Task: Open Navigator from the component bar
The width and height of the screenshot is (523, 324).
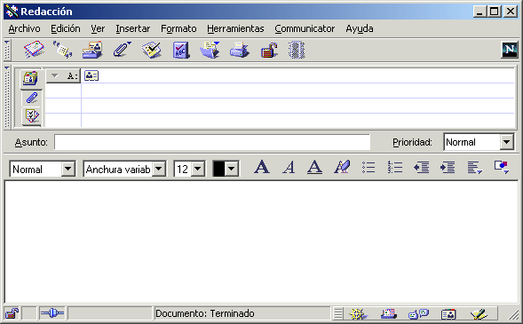Action: [x=358, y=313]
